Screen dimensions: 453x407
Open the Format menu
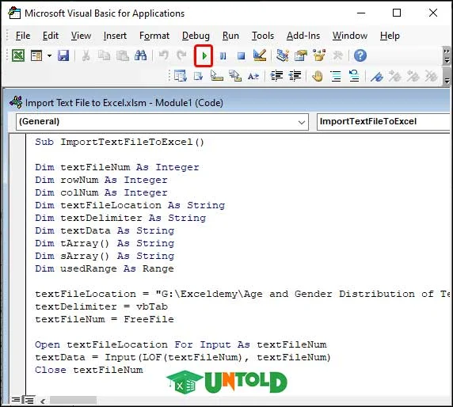point(154,36)
